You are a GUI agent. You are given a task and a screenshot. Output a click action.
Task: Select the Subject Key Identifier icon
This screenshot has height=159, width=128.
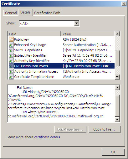pos(11,55)
